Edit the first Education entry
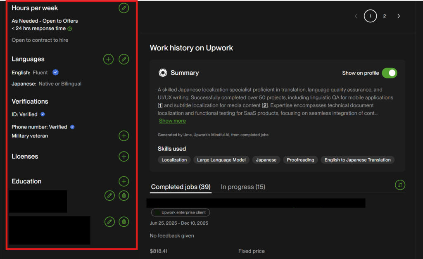Viewport: 423px width, 259px height. click(109, 195)
